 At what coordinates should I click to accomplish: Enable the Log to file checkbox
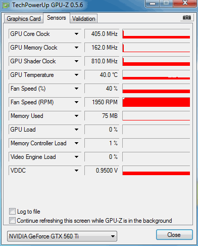point(12,211)
